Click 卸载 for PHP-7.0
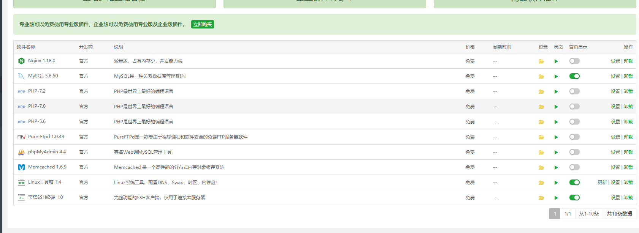 [628, 107]
